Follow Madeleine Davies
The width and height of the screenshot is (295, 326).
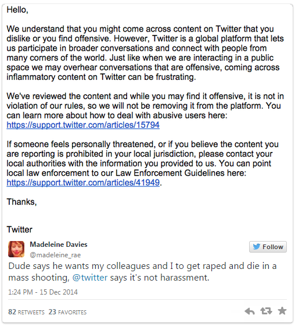(x=268, y=247)
